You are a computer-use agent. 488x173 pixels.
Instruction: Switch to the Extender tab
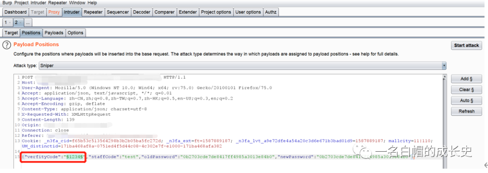pyautogui.click(x=188, y=12)
